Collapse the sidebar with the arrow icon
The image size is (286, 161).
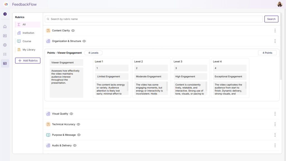(x=5, y=13)
